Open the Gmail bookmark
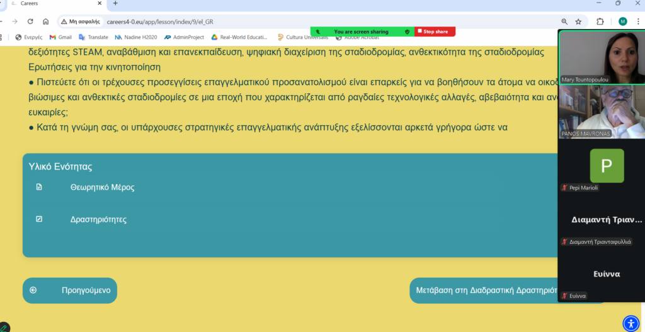The image size is (645, 332). tap(60, 37)
